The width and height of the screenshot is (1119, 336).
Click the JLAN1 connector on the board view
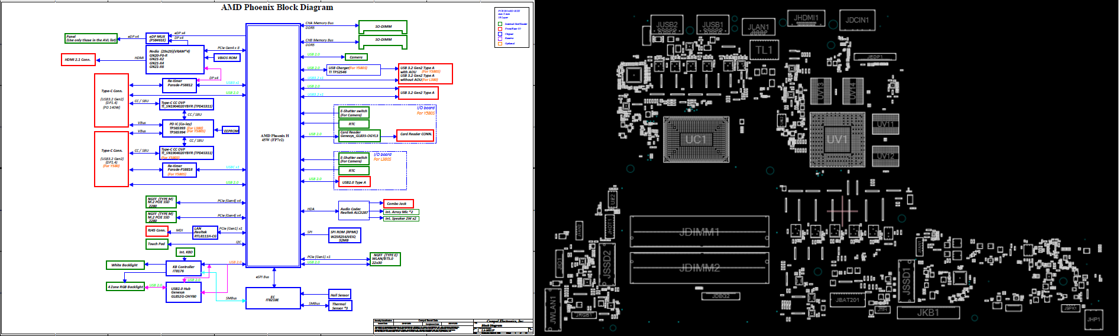click(758, 27)
